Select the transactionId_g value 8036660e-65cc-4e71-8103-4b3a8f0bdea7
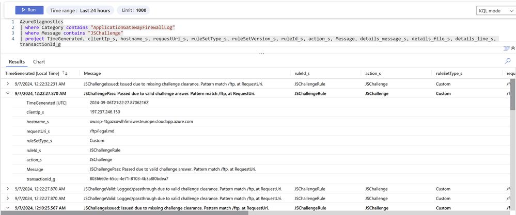The image size is (516, 215). pyautogui.click(x=129, y=179)
